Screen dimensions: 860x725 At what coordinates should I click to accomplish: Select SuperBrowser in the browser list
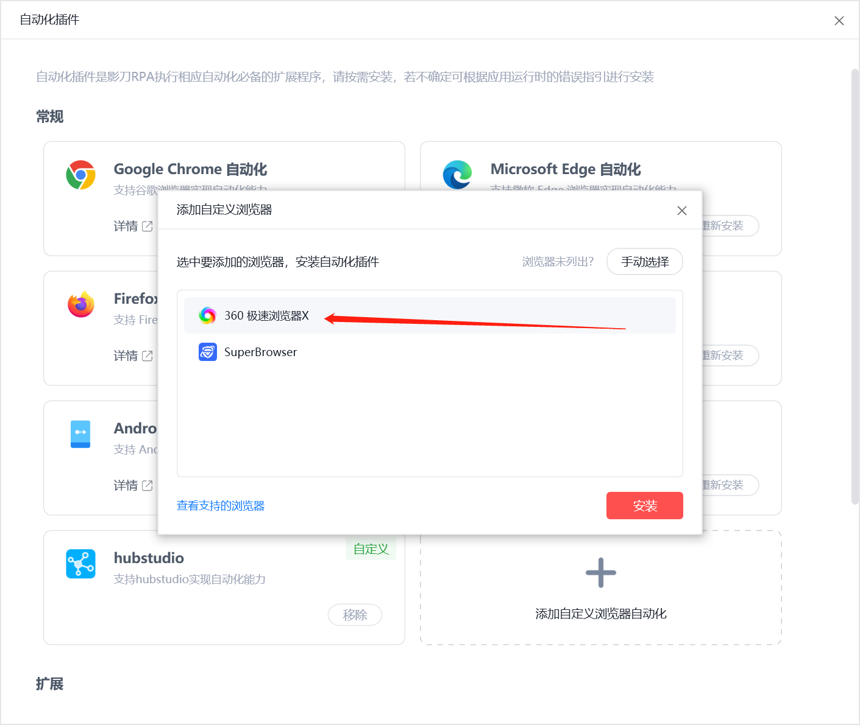click(430, 352)
